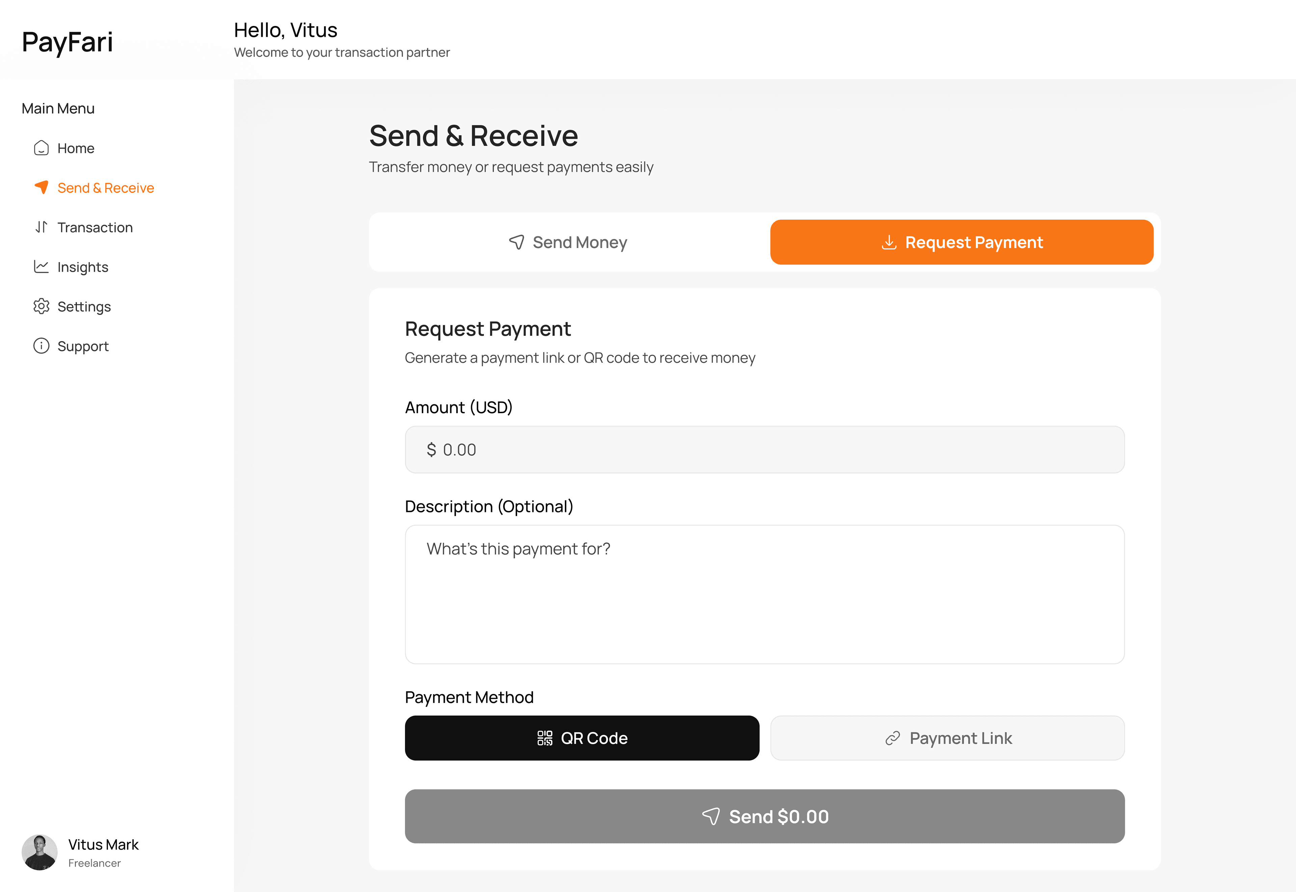Open Insights from the main menu
Image resolution: width=1296 pixels, height=892 pixels.
tap(83, 267)
